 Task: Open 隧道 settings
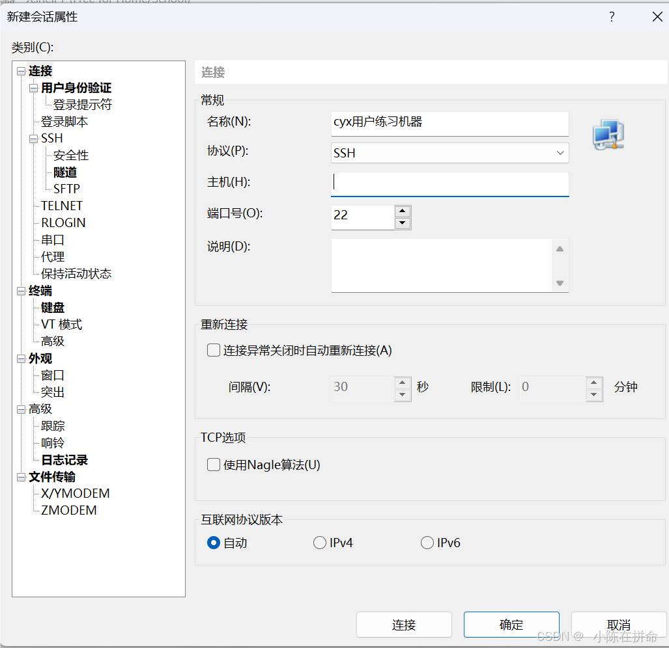point(65,172)
